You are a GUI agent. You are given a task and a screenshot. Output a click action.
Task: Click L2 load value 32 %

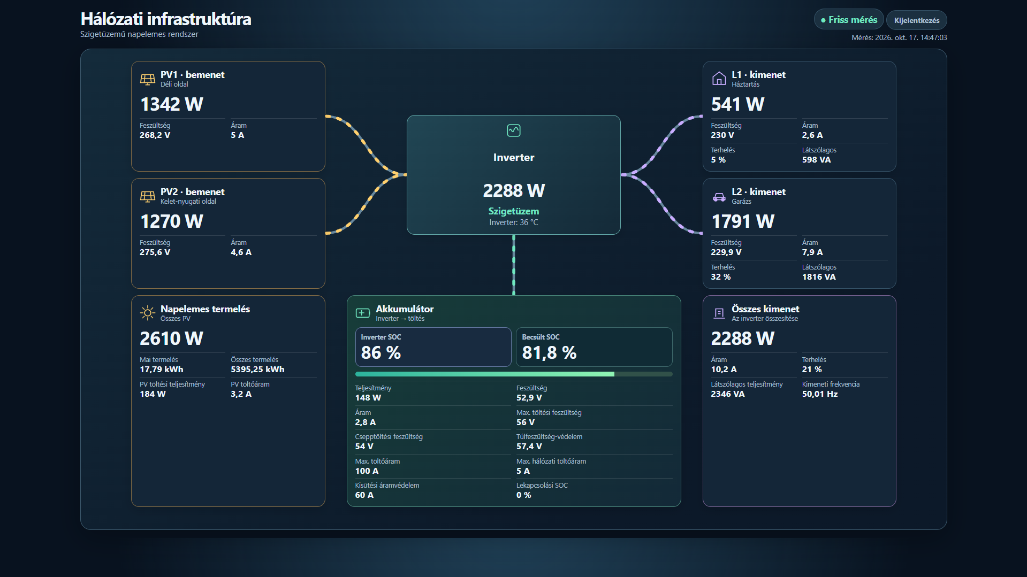[x=721, y=277]
